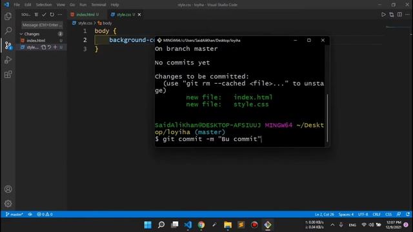The image size is (413, 232).
Task: Open File Explorer from the taskbar
Action: tap(228, 225)
